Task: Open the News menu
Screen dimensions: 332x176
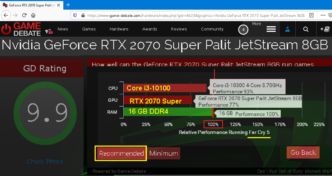Action: point(63,29)
